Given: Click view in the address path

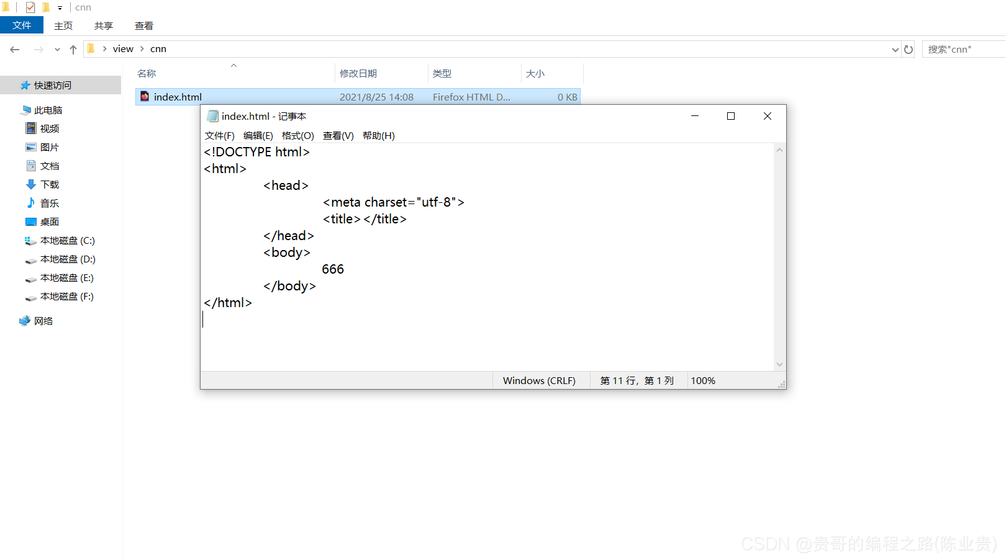Looking at the screenshot, I should tap(123, 48).
